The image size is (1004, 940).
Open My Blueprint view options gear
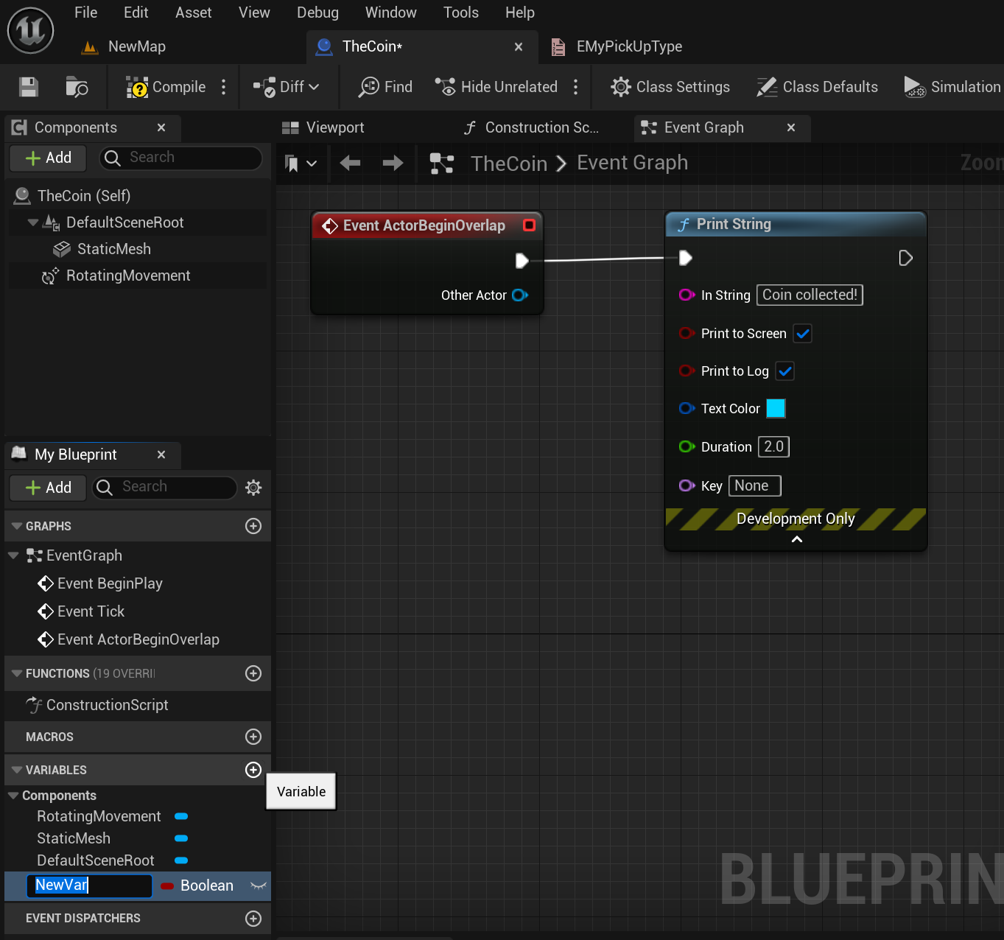253,487
